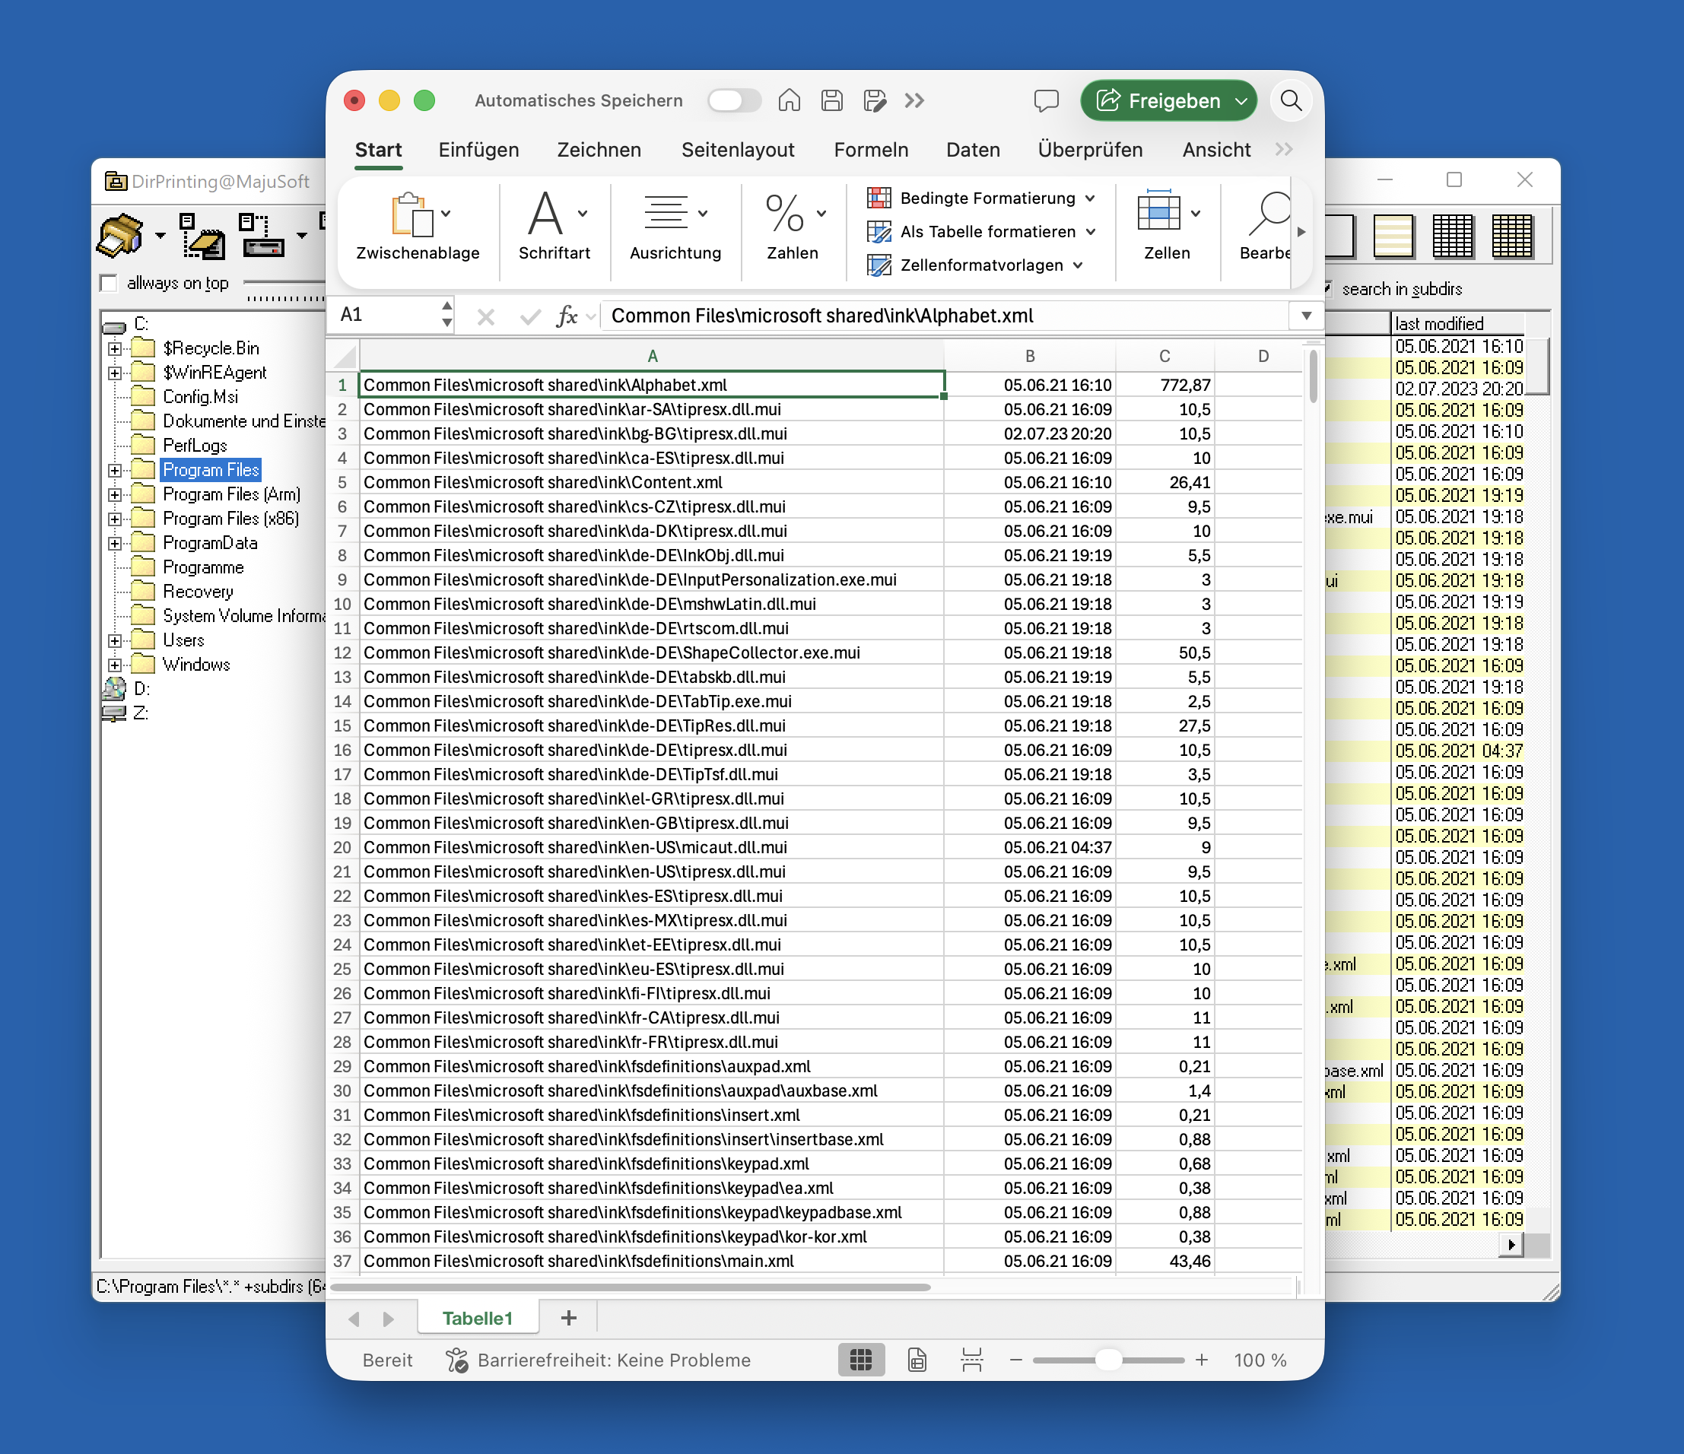Toggle the 'search in subdirs' checkbox
Screen dimensions: 1684x1454
(x=1328, y=288)
